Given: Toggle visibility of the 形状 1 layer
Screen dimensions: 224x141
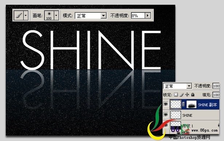Looking at the screenshot, I should pos(166,125).
